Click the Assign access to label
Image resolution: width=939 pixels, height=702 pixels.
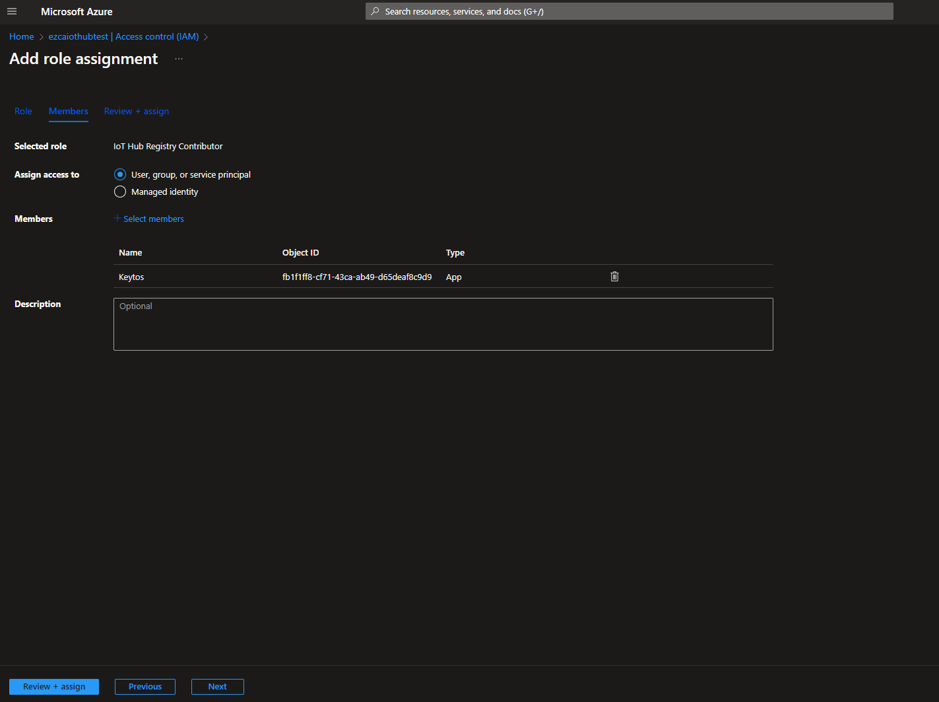(47, 174)
